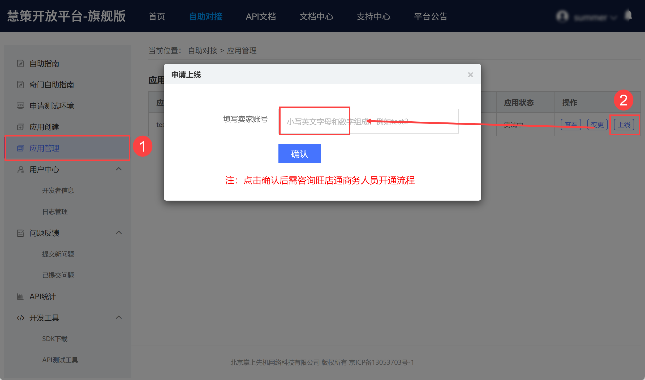645x380 pixels.
Task: Go to the API文档 nav tab
Action: (261, 16)
